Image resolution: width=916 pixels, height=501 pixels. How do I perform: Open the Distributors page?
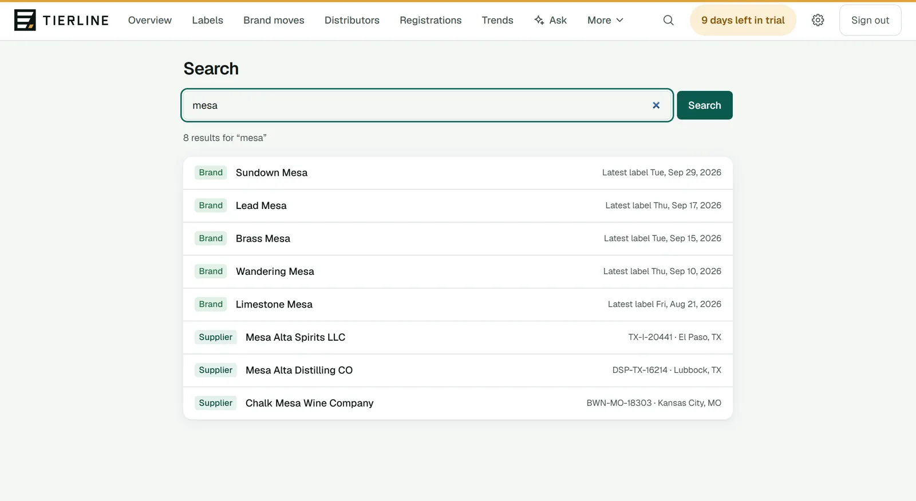click(352, 20)
